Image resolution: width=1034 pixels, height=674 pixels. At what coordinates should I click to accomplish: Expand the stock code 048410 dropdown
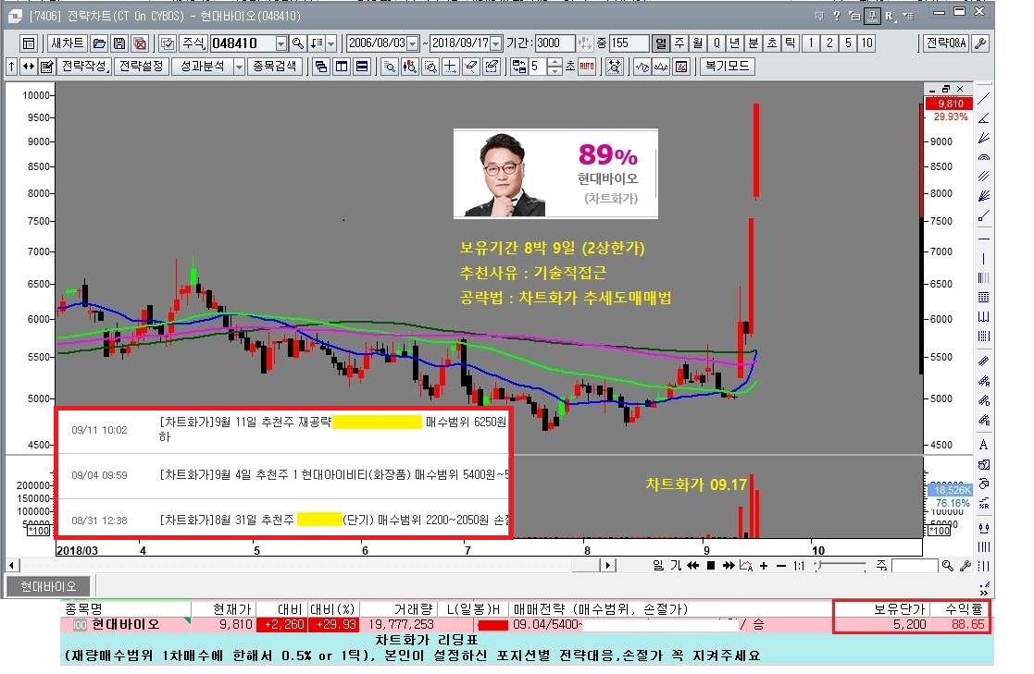pyautogui.click(x=280, y=43)
